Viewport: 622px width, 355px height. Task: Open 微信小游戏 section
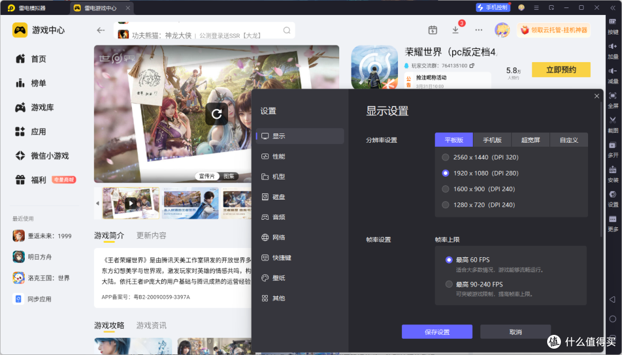[x=42, y=156]
